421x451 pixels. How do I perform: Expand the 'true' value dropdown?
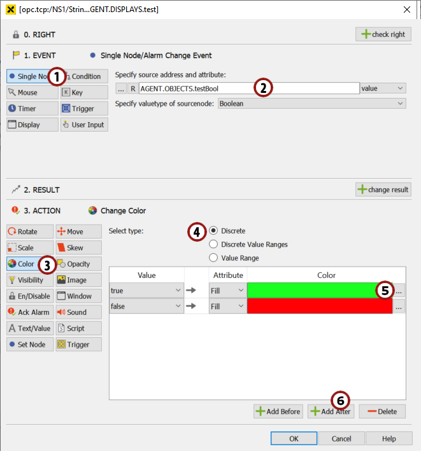[146, 290]
